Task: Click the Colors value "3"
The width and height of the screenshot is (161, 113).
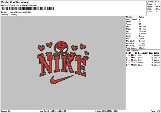Action: pyautogui.click(x=155, y=4)
